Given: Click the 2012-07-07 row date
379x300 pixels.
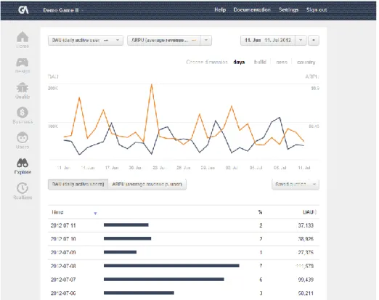Looking at the screenshot, I should click(63, 280).
